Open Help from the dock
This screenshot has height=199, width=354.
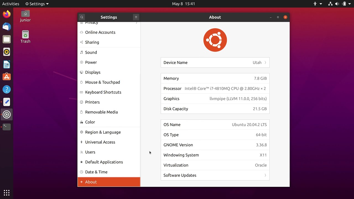tap(7, 89)
